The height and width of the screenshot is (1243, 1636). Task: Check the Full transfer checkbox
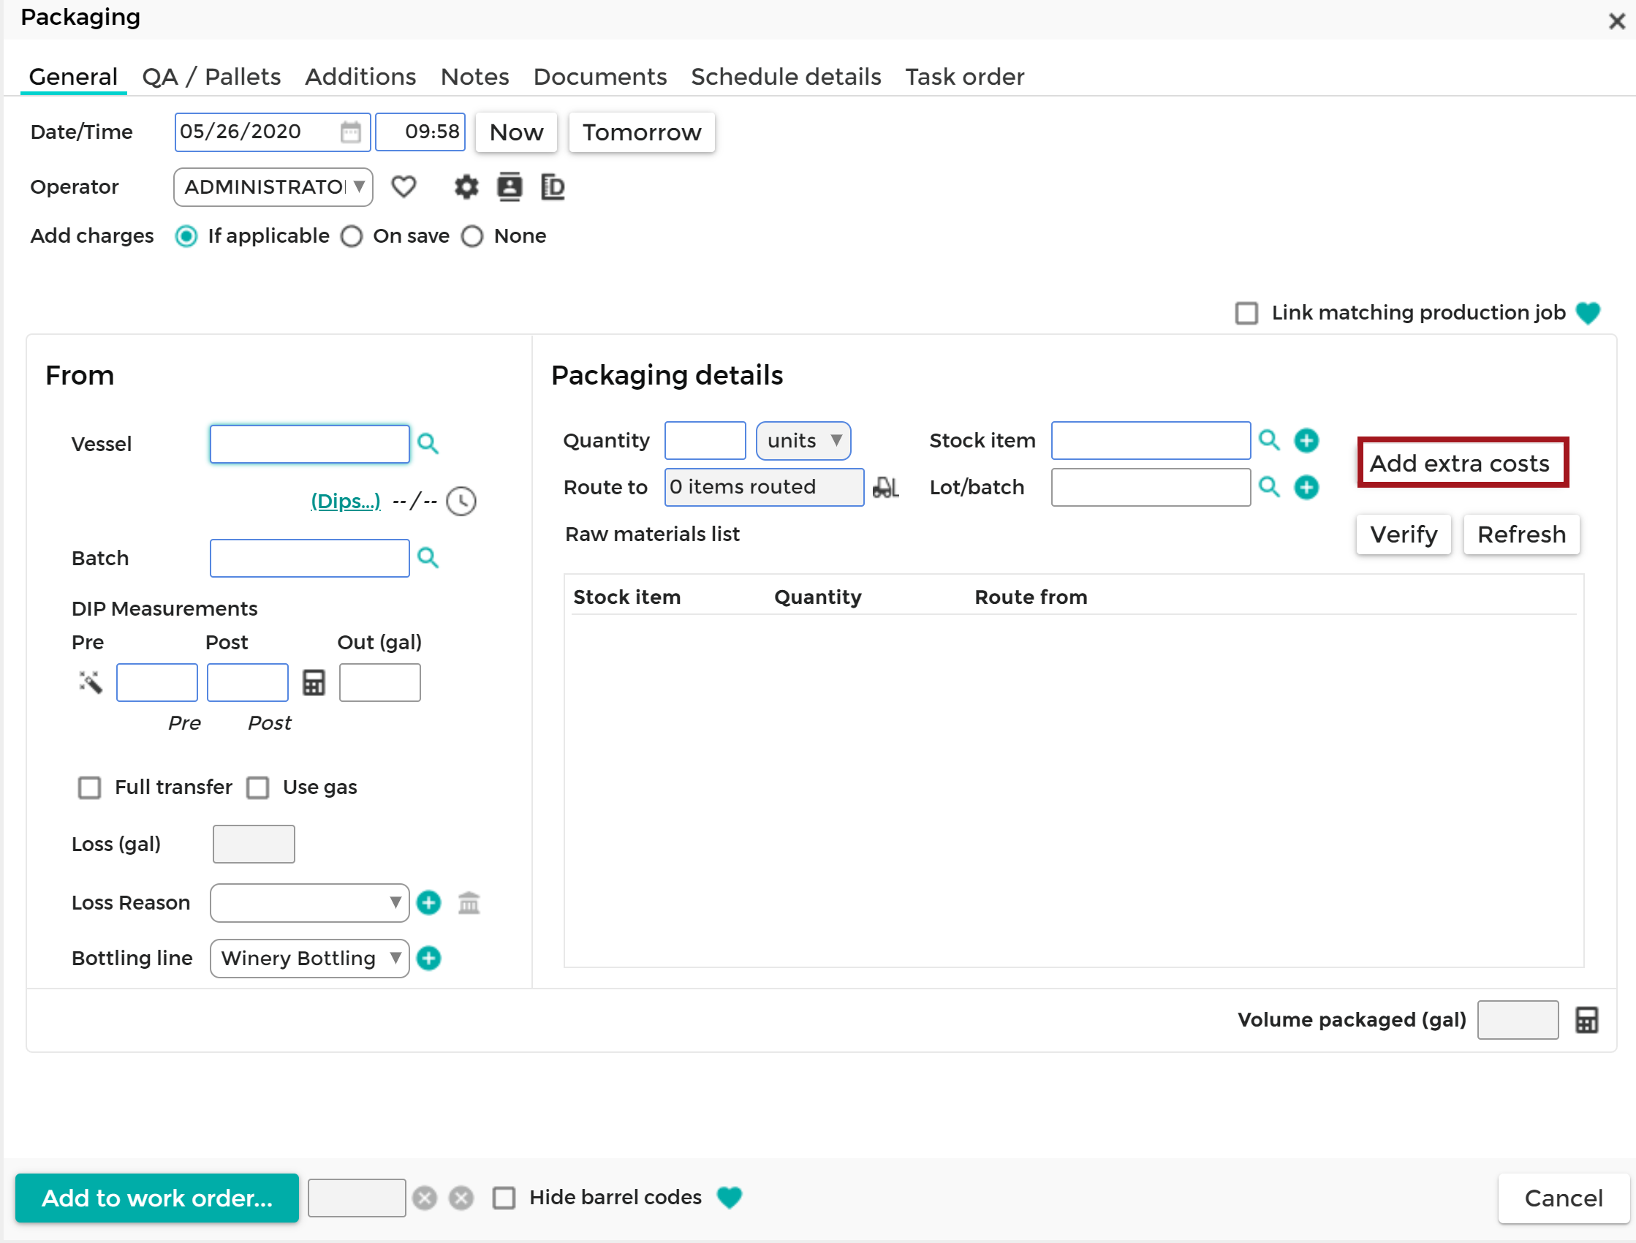89,788
